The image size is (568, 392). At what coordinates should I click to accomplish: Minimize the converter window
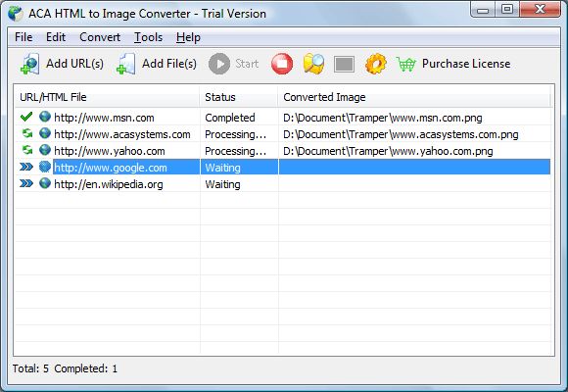pos(483,10)
